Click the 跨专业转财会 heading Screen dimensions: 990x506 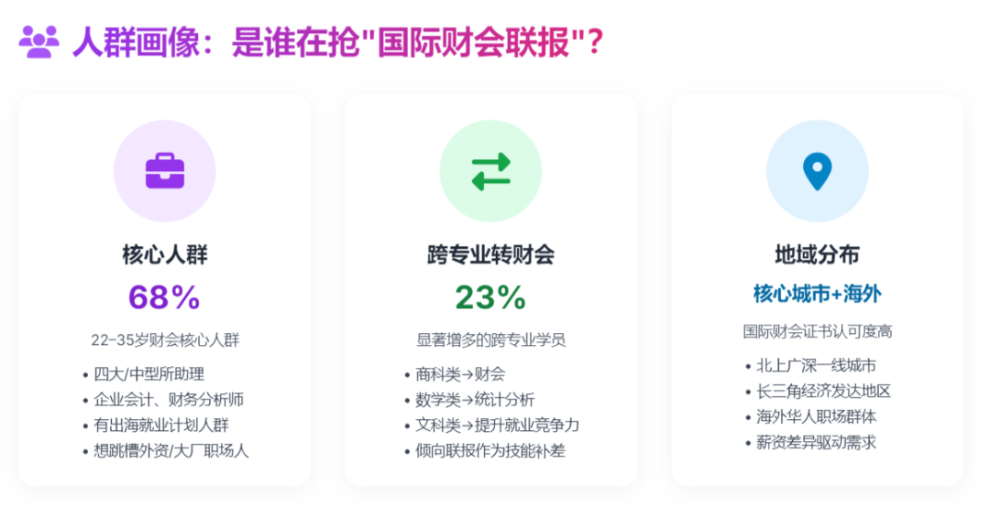coord(490,253)
